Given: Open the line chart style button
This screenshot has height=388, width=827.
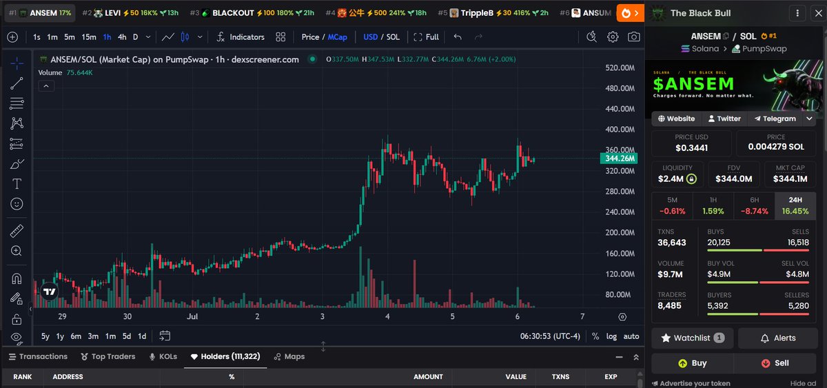Looking at the screenshot, I should tap(167, 37).
